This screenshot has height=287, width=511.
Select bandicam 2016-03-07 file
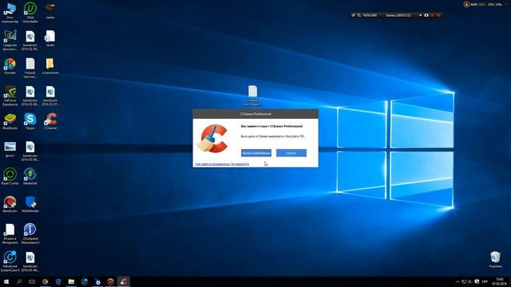click(50, 96)
